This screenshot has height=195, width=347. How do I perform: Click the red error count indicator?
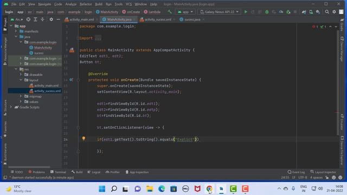click(x=315, y=27)
